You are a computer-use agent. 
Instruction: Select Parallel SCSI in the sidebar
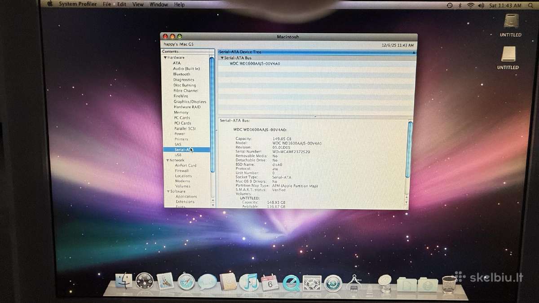click(185, 128)
